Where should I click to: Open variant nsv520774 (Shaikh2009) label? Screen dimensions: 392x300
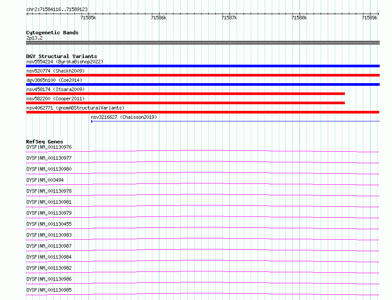pyautogui.click(x=55, y=71)
